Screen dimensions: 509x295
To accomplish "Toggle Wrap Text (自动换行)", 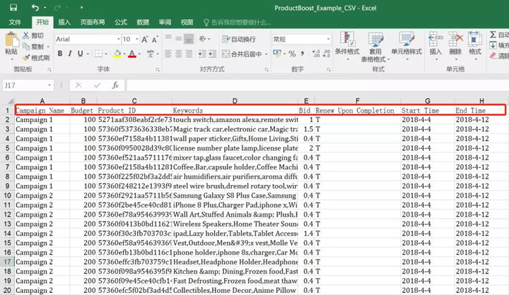I will point(238,39).
